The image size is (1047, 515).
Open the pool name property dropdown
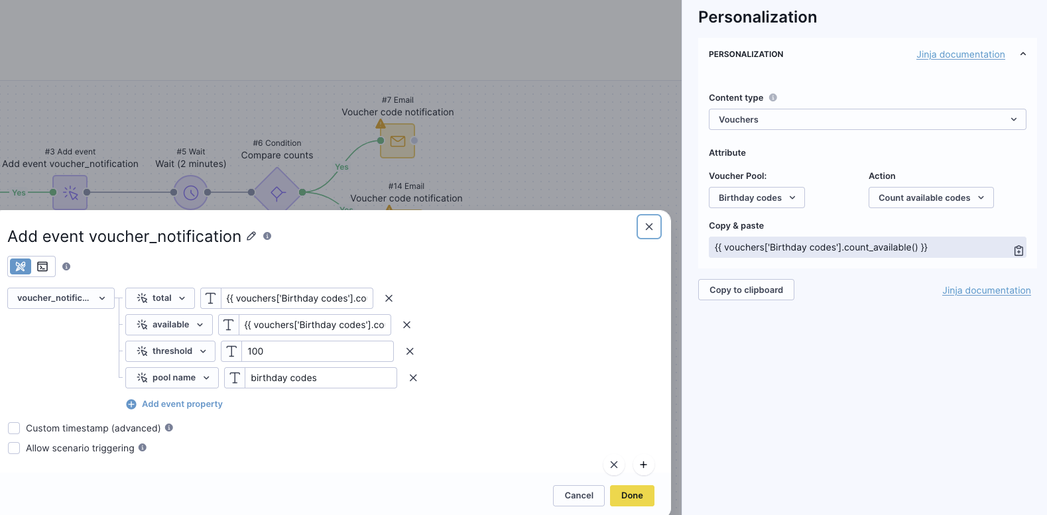click(172, 378)
